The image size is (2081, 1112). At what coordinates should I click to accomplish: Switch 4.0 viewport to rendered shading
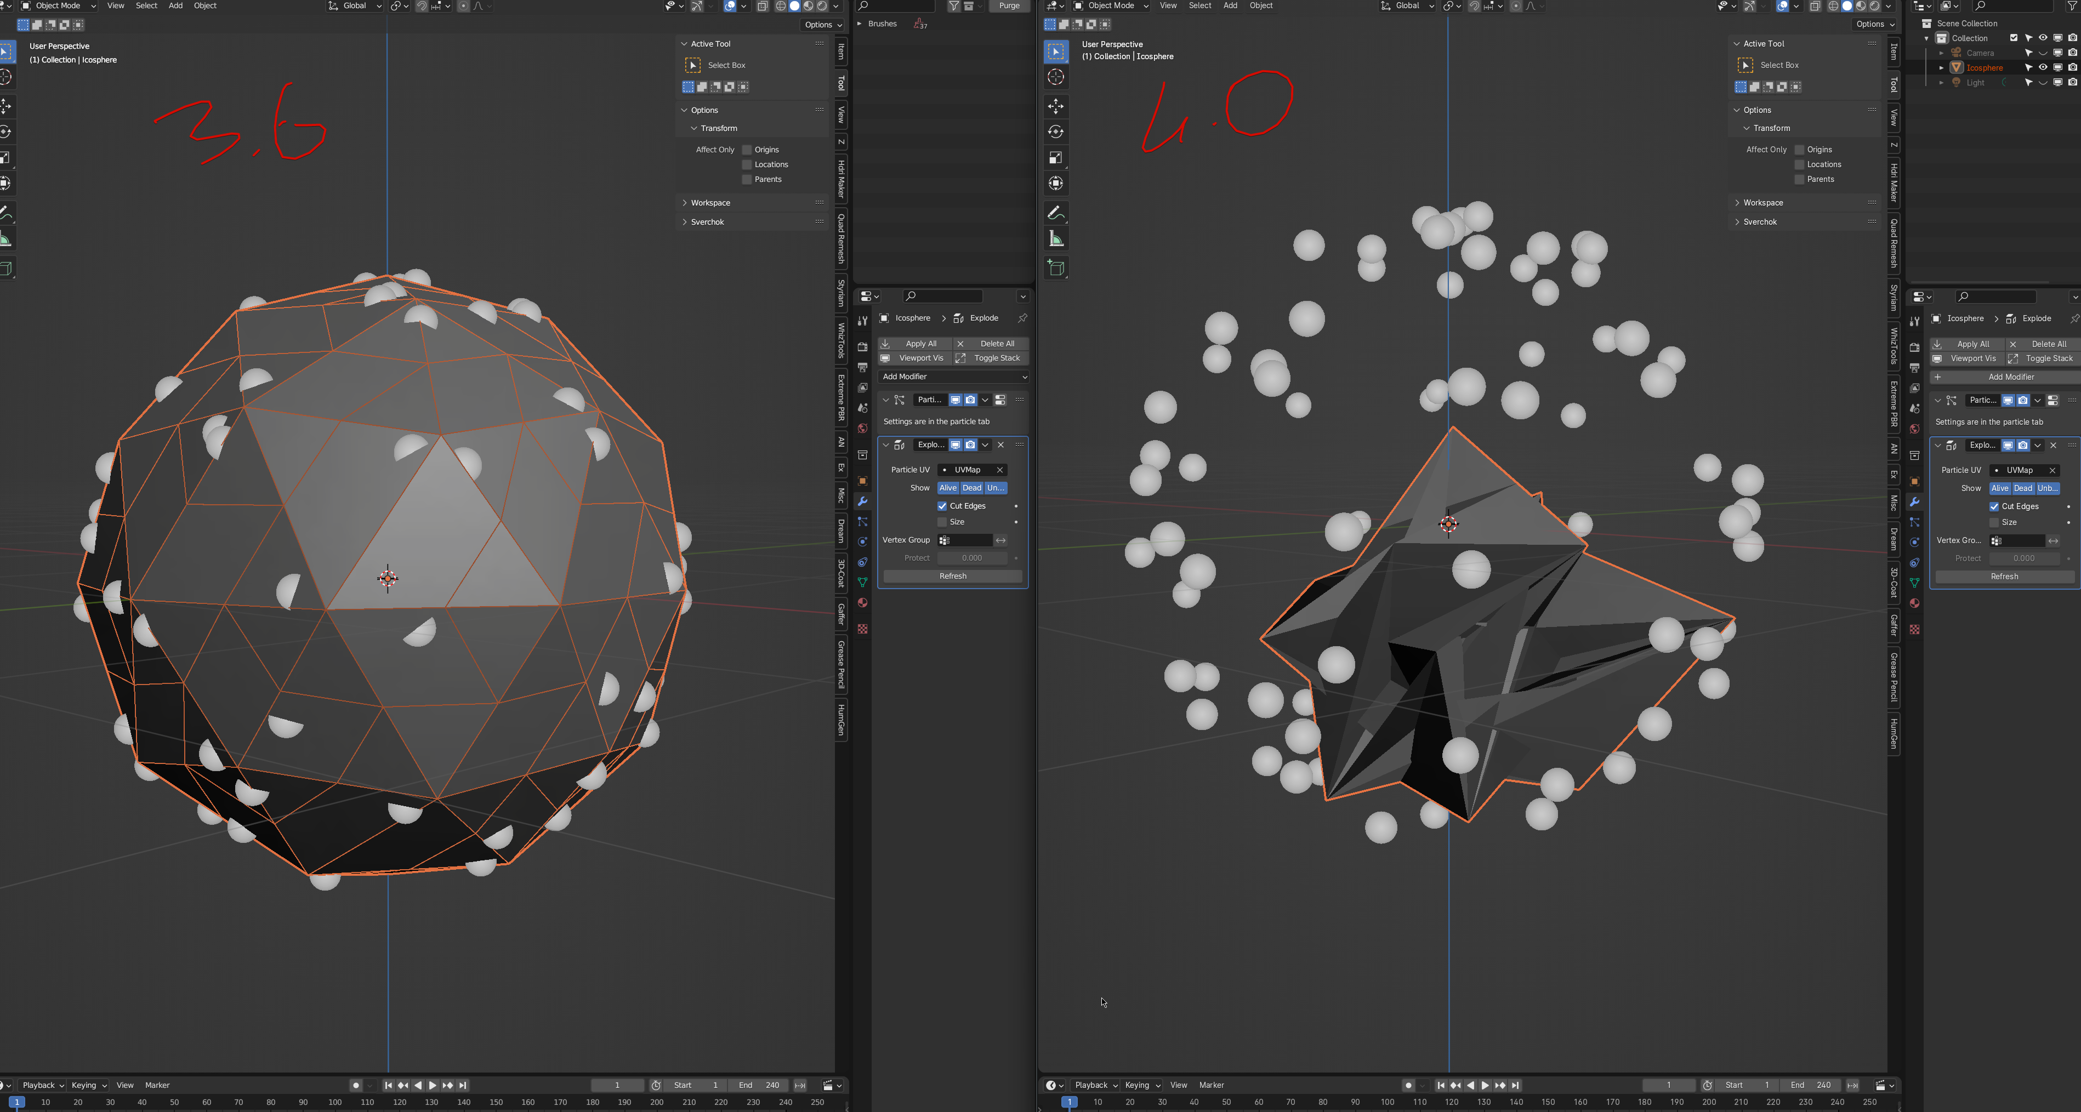[x=1875, y=5]
